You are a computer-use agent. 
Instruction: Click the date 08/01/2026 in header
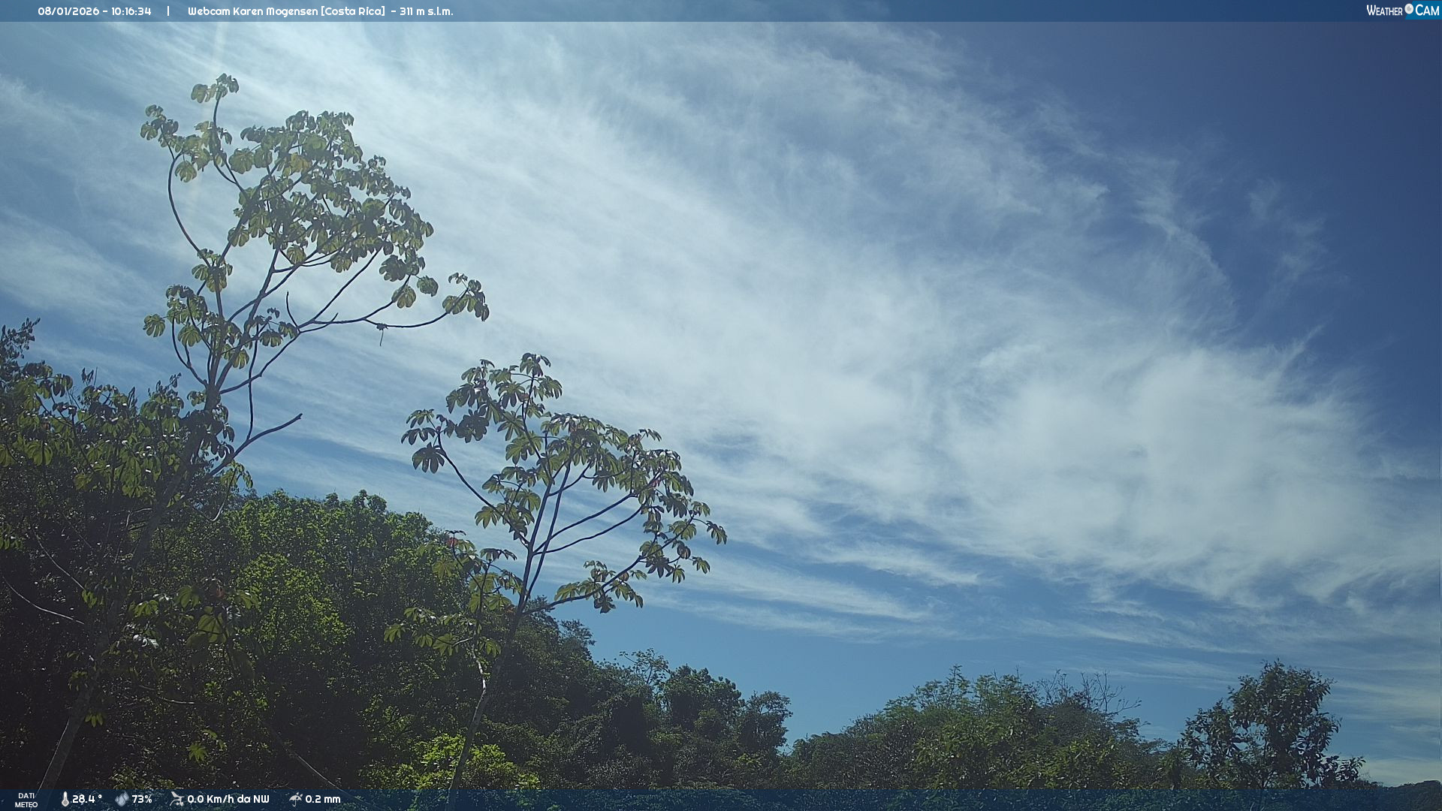(x=68, y=11)
